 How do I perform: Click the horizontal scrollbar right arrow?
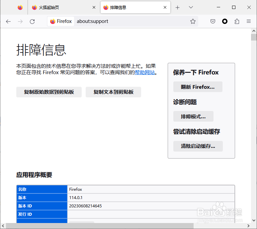tap(248, 226)
